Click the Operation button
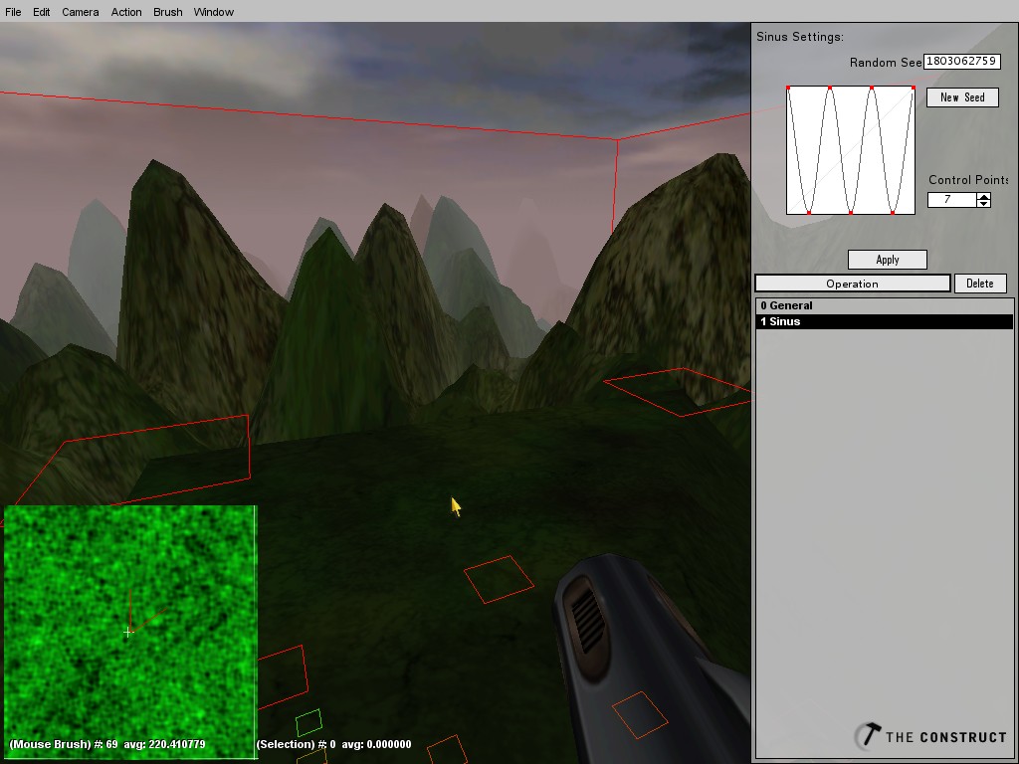The width and height of the screenshot is (1019, 764). [x=853, y=284]
